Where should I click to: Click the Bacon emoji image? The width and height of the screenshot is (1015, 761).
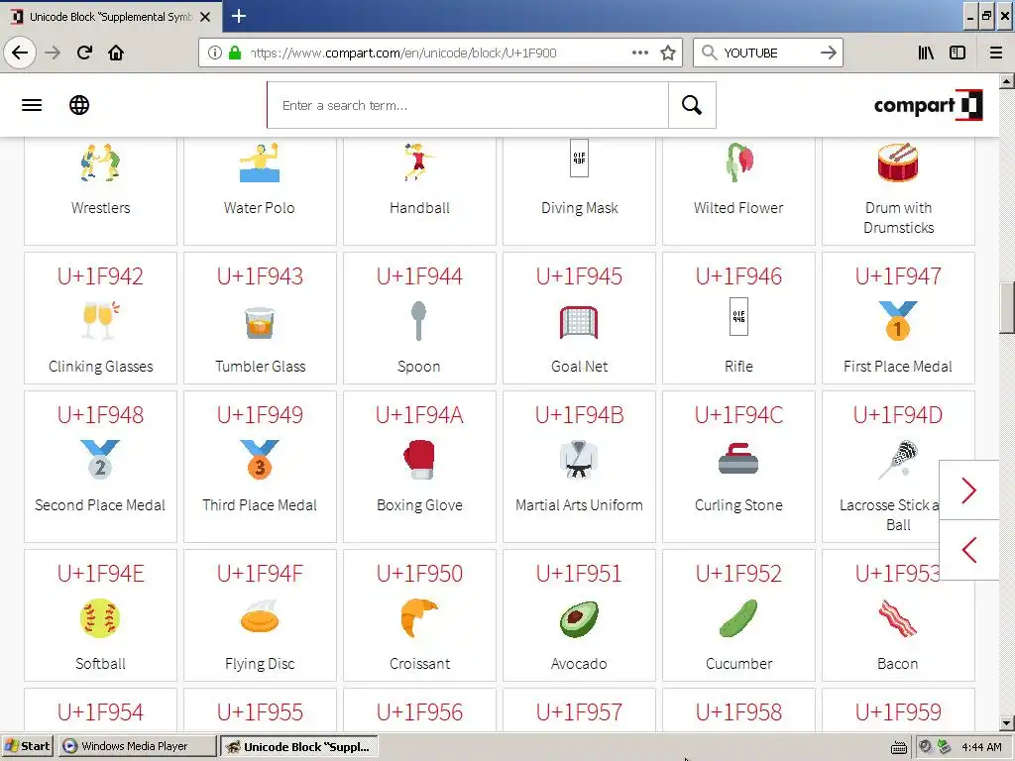[898, 618]
